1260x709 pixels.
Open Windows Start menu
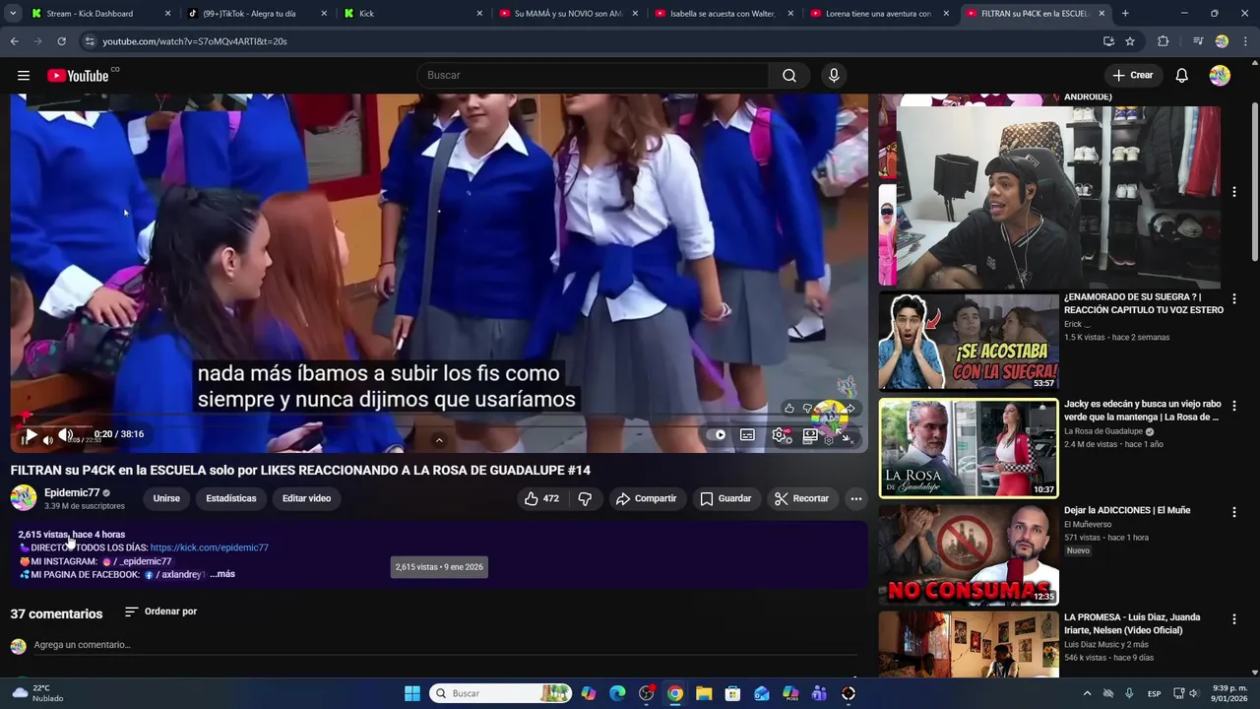pyautogui.click(x=412, y=693)
